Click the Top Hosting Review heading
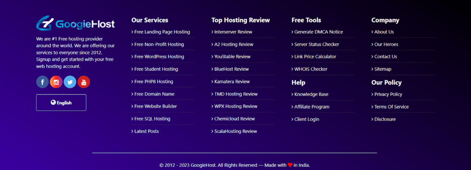Screen dimensions: 471x170 click(241, 20)
